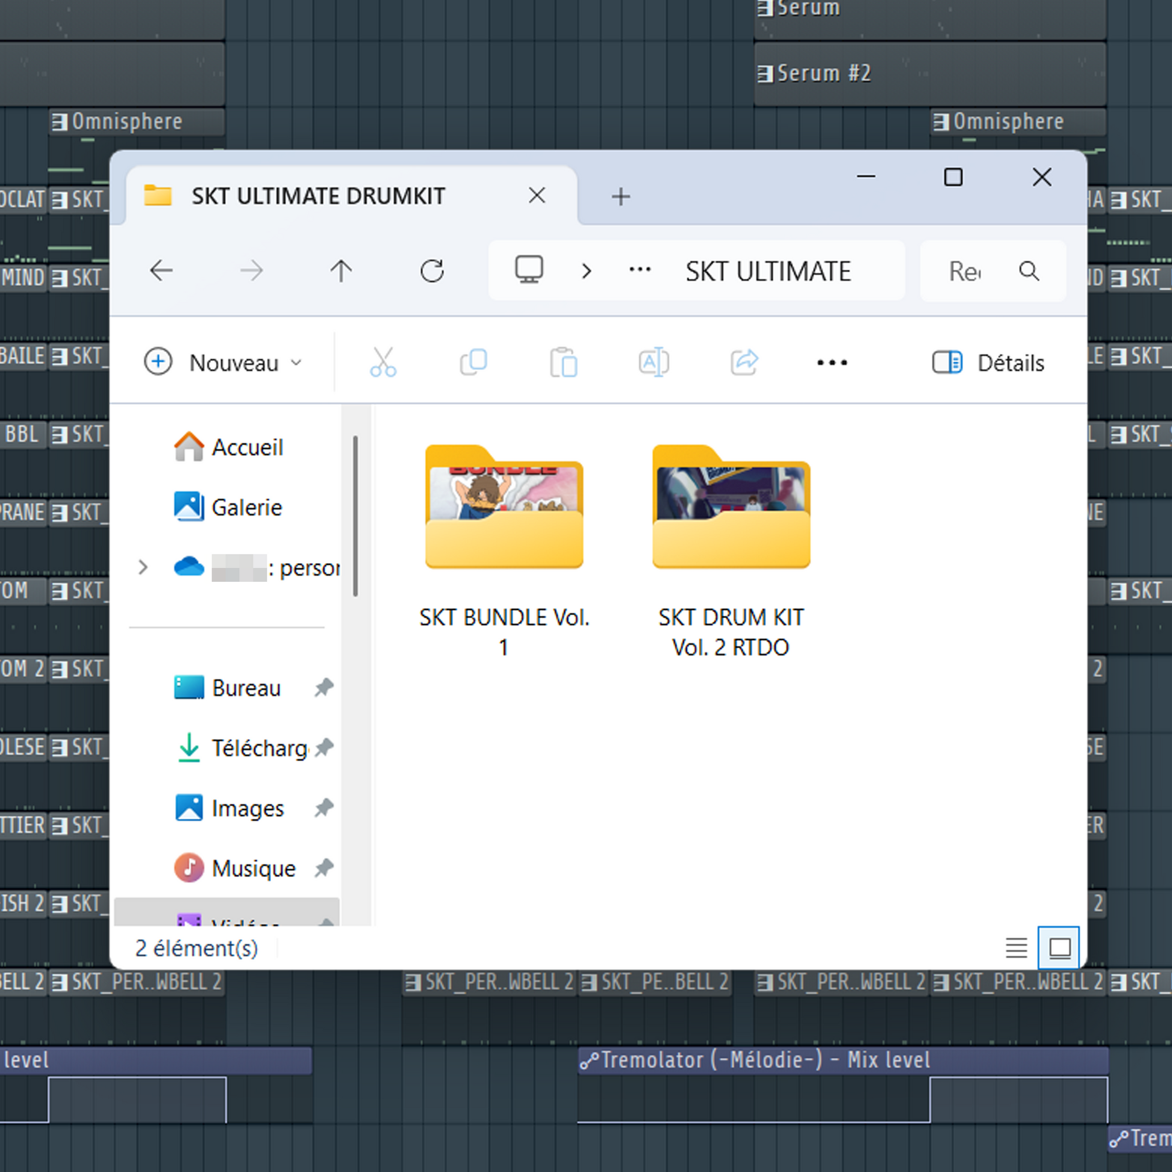The width and height of the screenshot is (1172, 1172).
Task: Click the Rename icon
Action: point(653,362)
